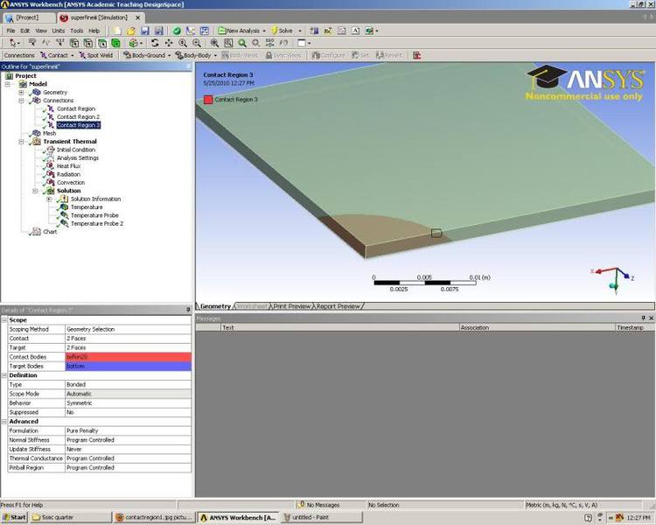Screen dimensions: 656x525
Task: Click the pin icon on Details panel
Action: [188, 310]
